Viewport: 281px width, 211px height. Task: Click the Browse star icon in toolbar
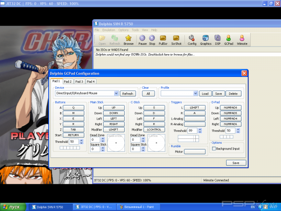click(x=129, y=38)
